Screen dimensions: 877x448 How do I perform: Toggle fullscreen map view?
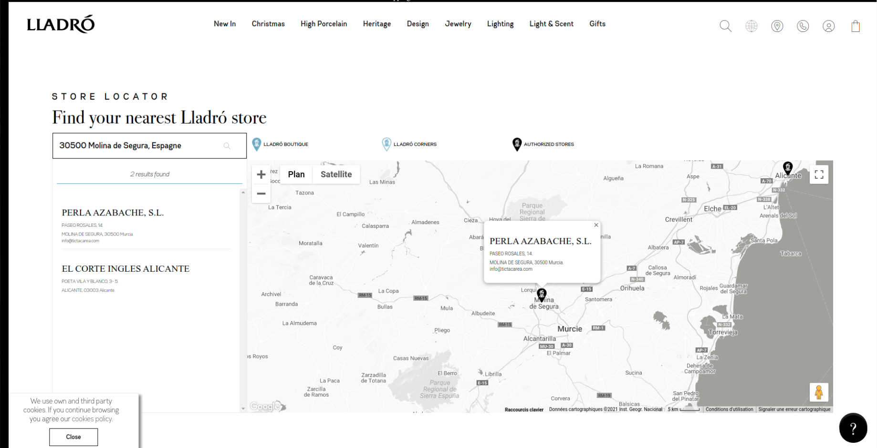point(819,174)
